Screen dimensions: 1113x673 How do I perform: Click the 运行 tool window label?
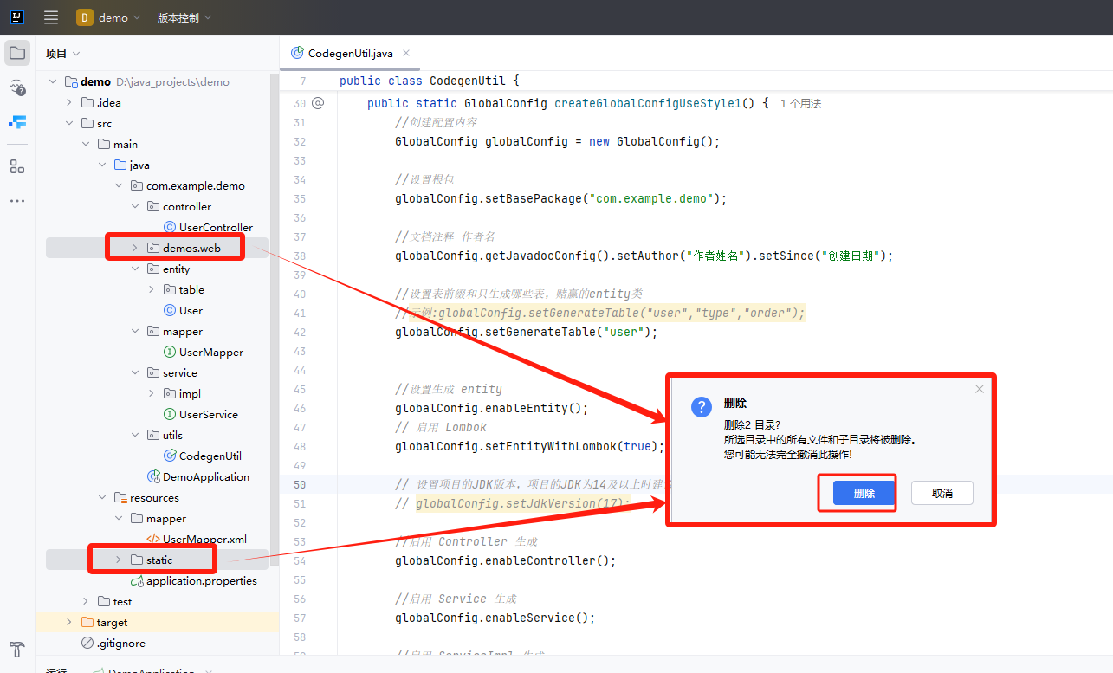pos(56,671)
